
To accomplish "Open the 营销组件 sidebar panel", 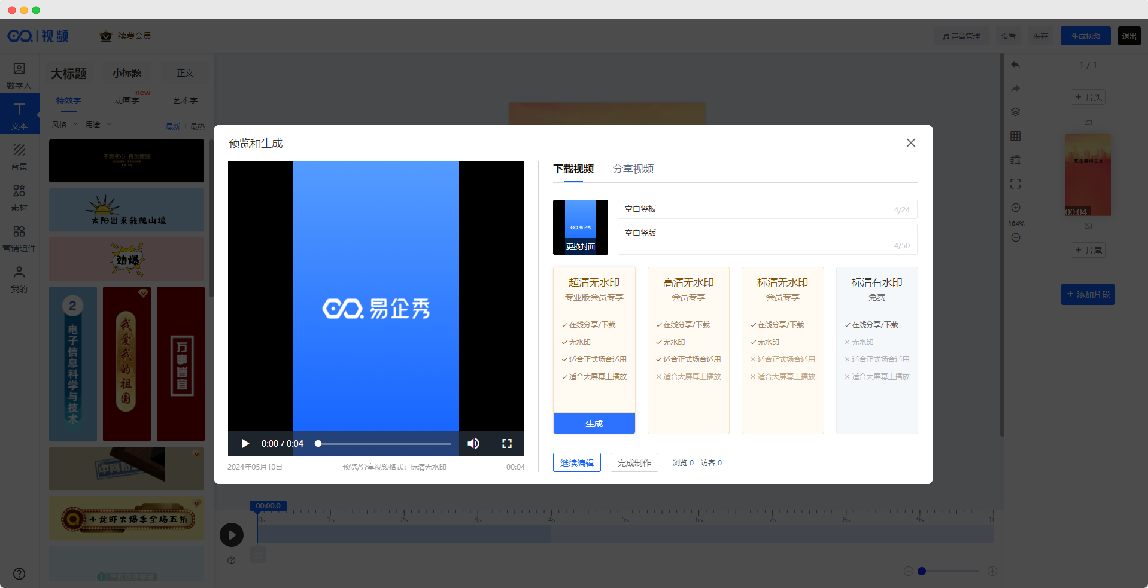I will (x=19, y=239).
